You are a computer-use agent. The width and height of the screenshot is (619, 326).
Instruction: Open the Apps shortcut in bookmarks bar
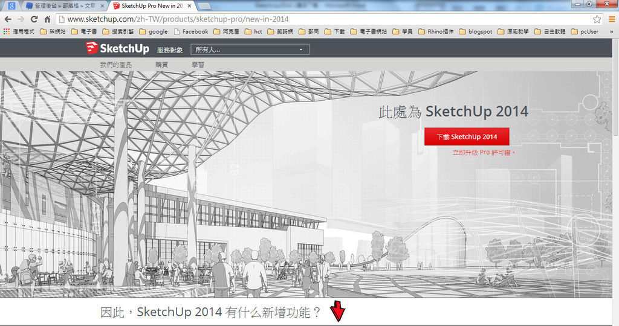point(19,31)
